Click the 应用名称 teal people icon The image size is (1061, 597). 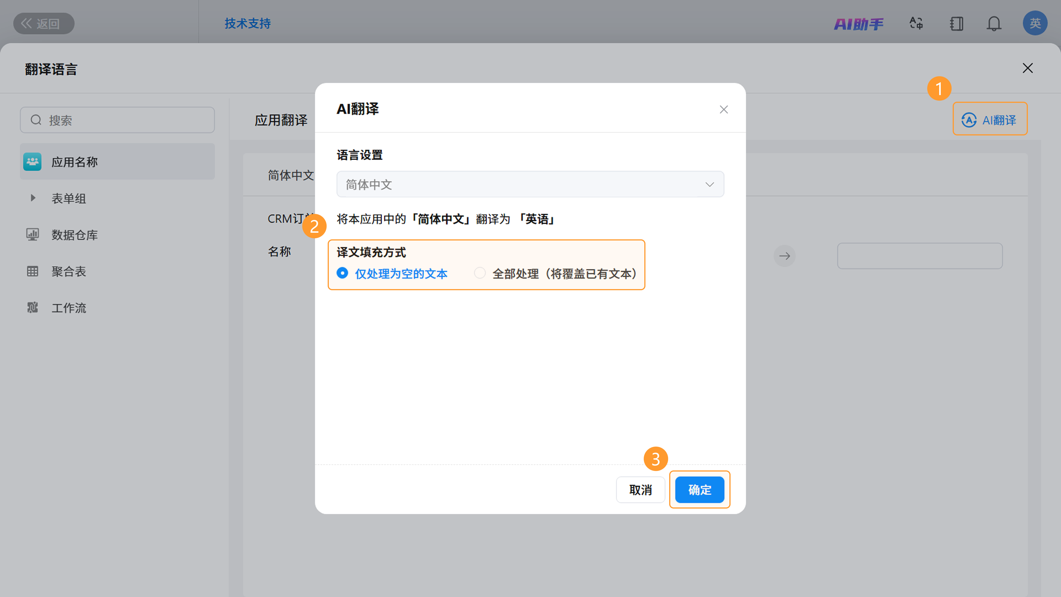pyautogui.click(x=32, y=161)
